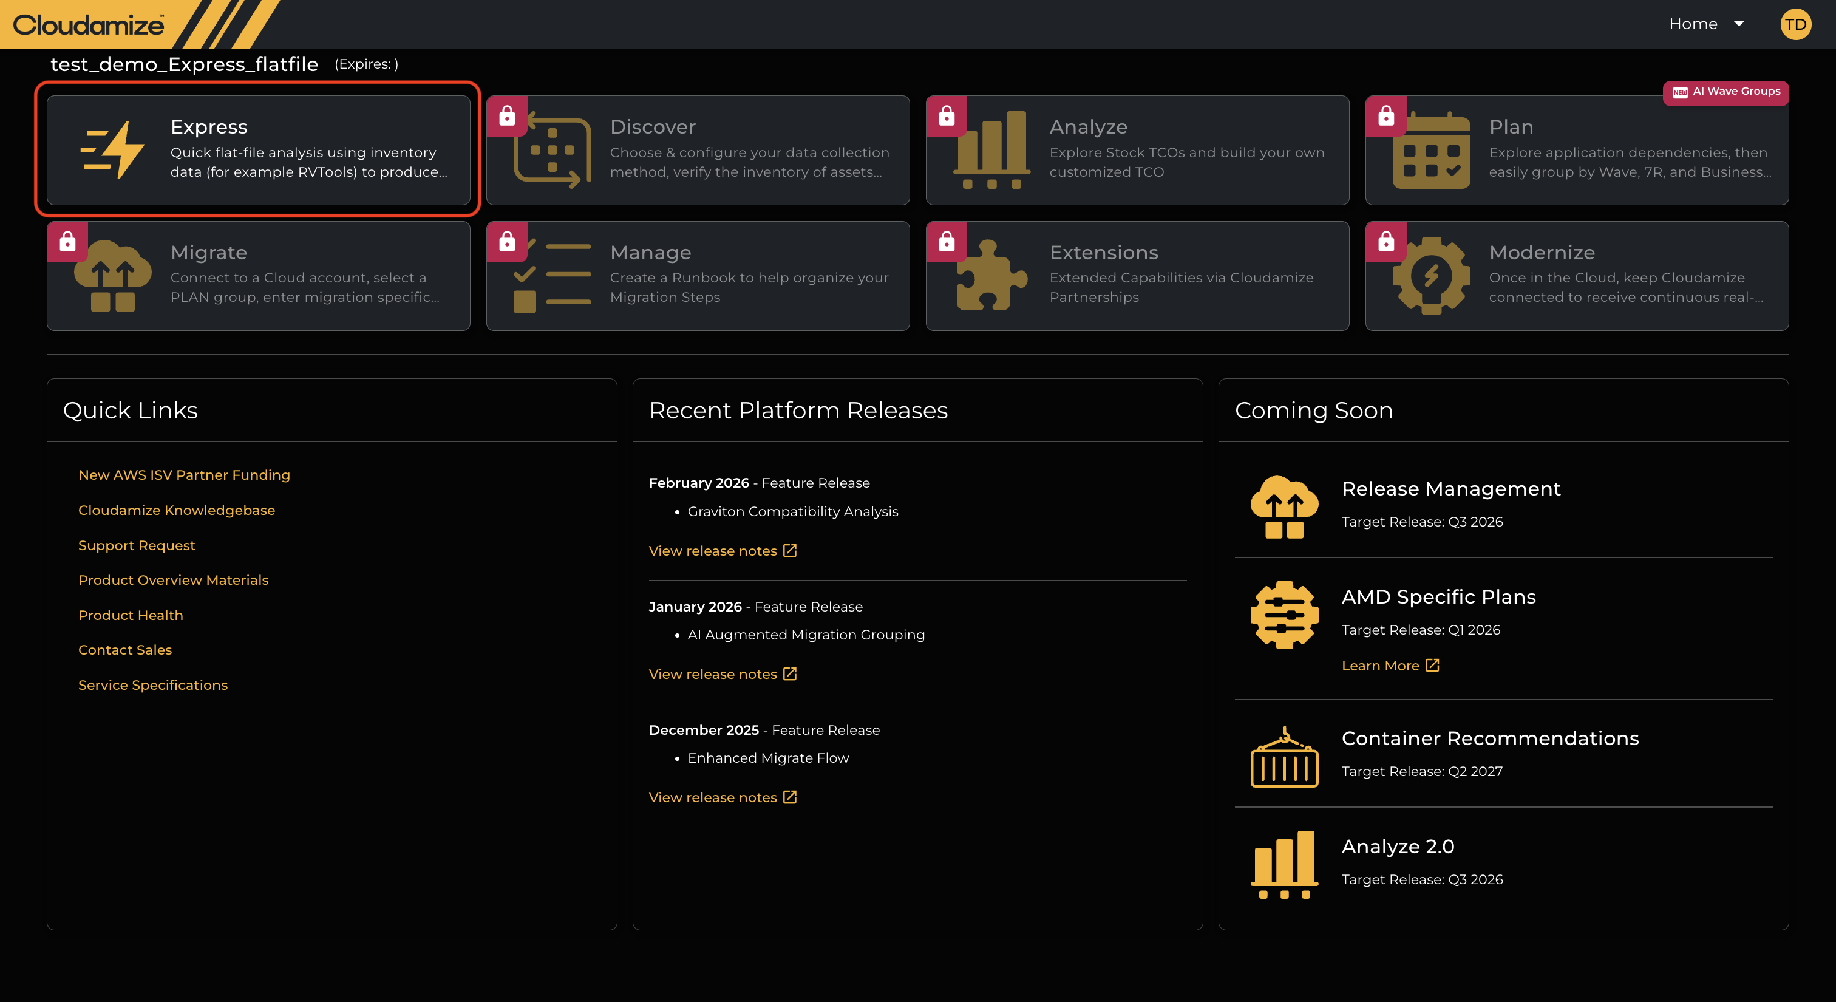Click the test_demo_Express_flatfile project name

[x=184, y=64]
